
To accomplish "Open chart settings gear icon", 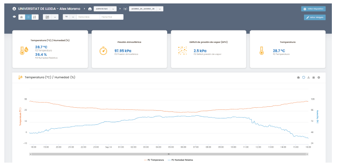I will [319, 77].
